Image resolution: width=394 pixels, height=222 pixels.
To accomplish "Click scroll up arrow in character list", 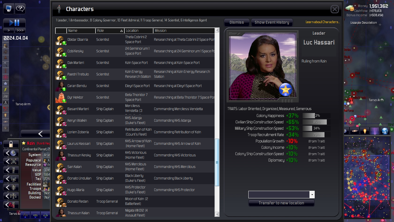I will 217,30.
